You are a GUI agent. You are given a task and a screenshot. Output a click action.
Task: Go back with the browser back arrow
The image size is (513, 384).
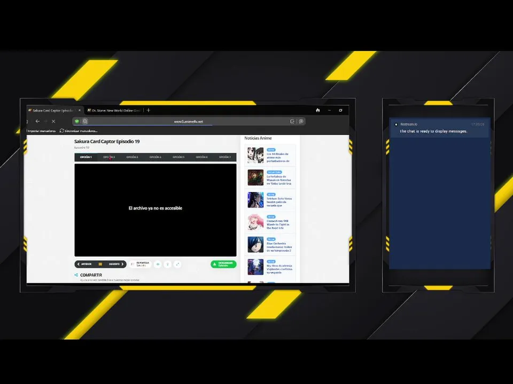pos(37,121)
